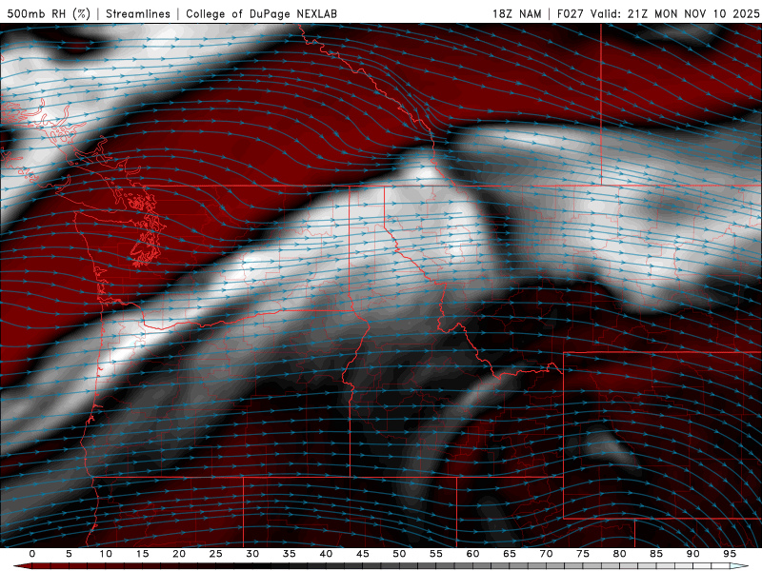This screenshot has width=762, height=571.
Task: Click the '0' colorbar label
Action: (32, 554)
